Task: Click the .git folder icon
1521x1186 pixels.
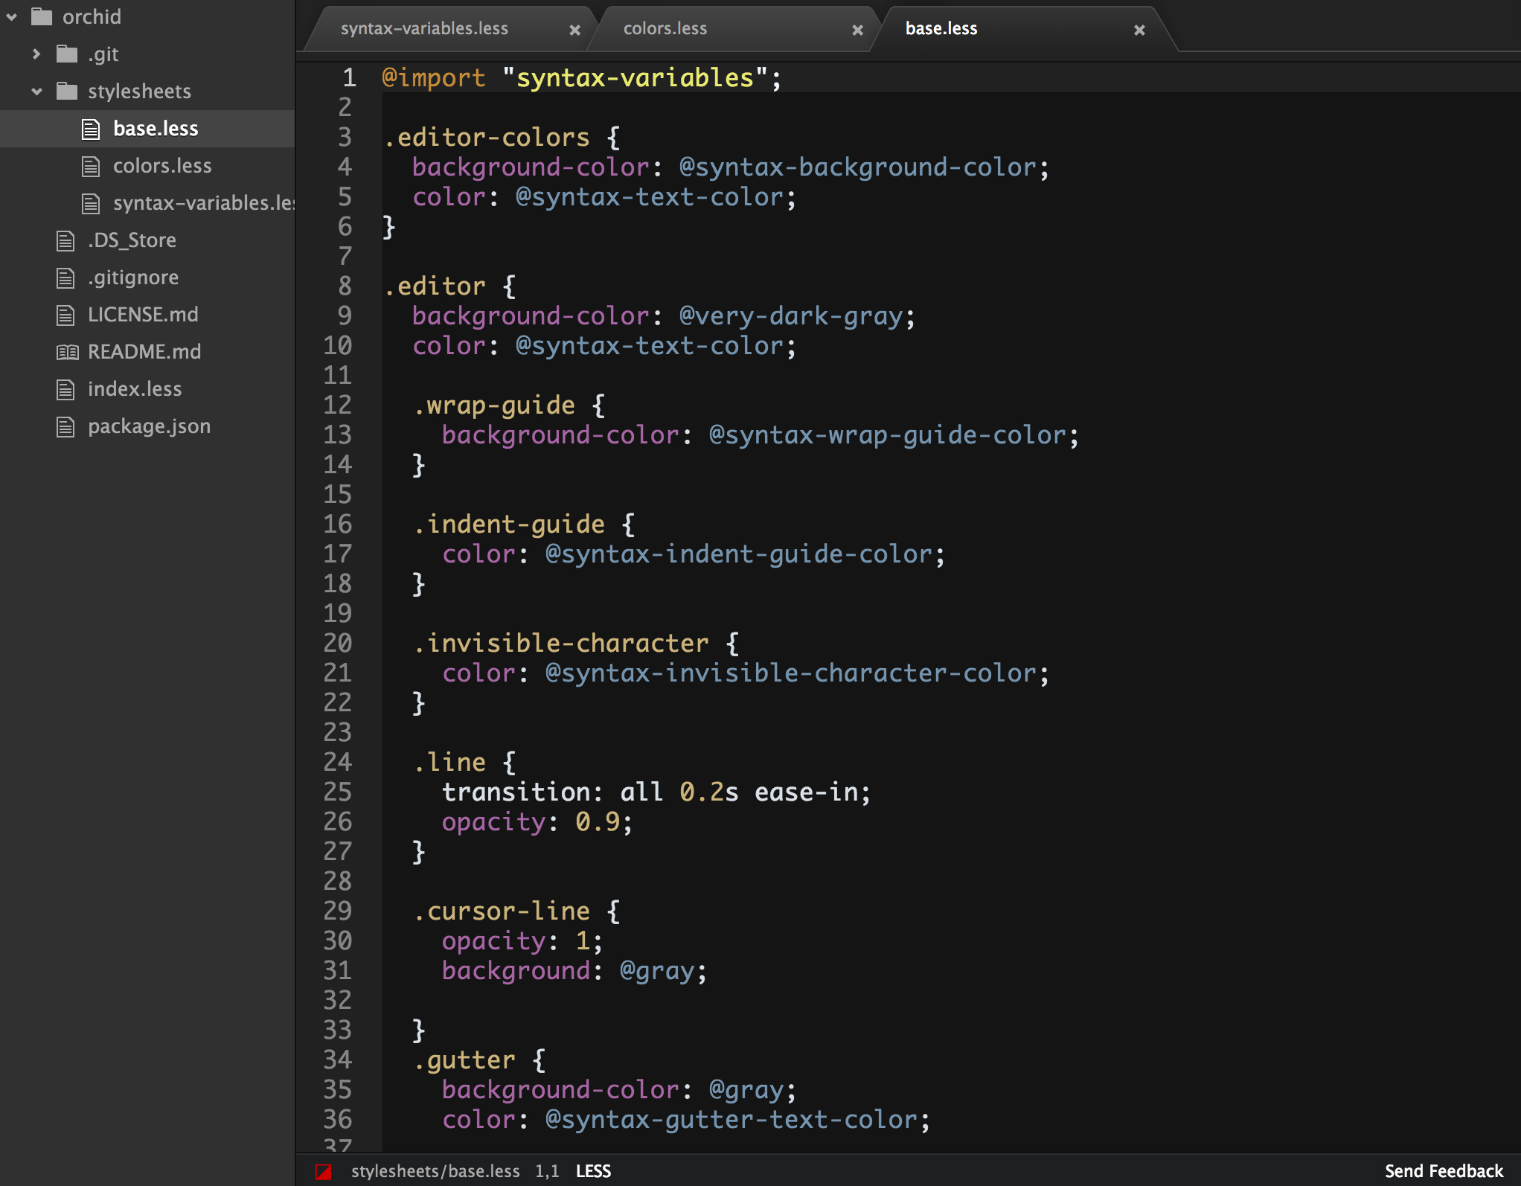Action: pyautogui.click(x=67, y=54)
